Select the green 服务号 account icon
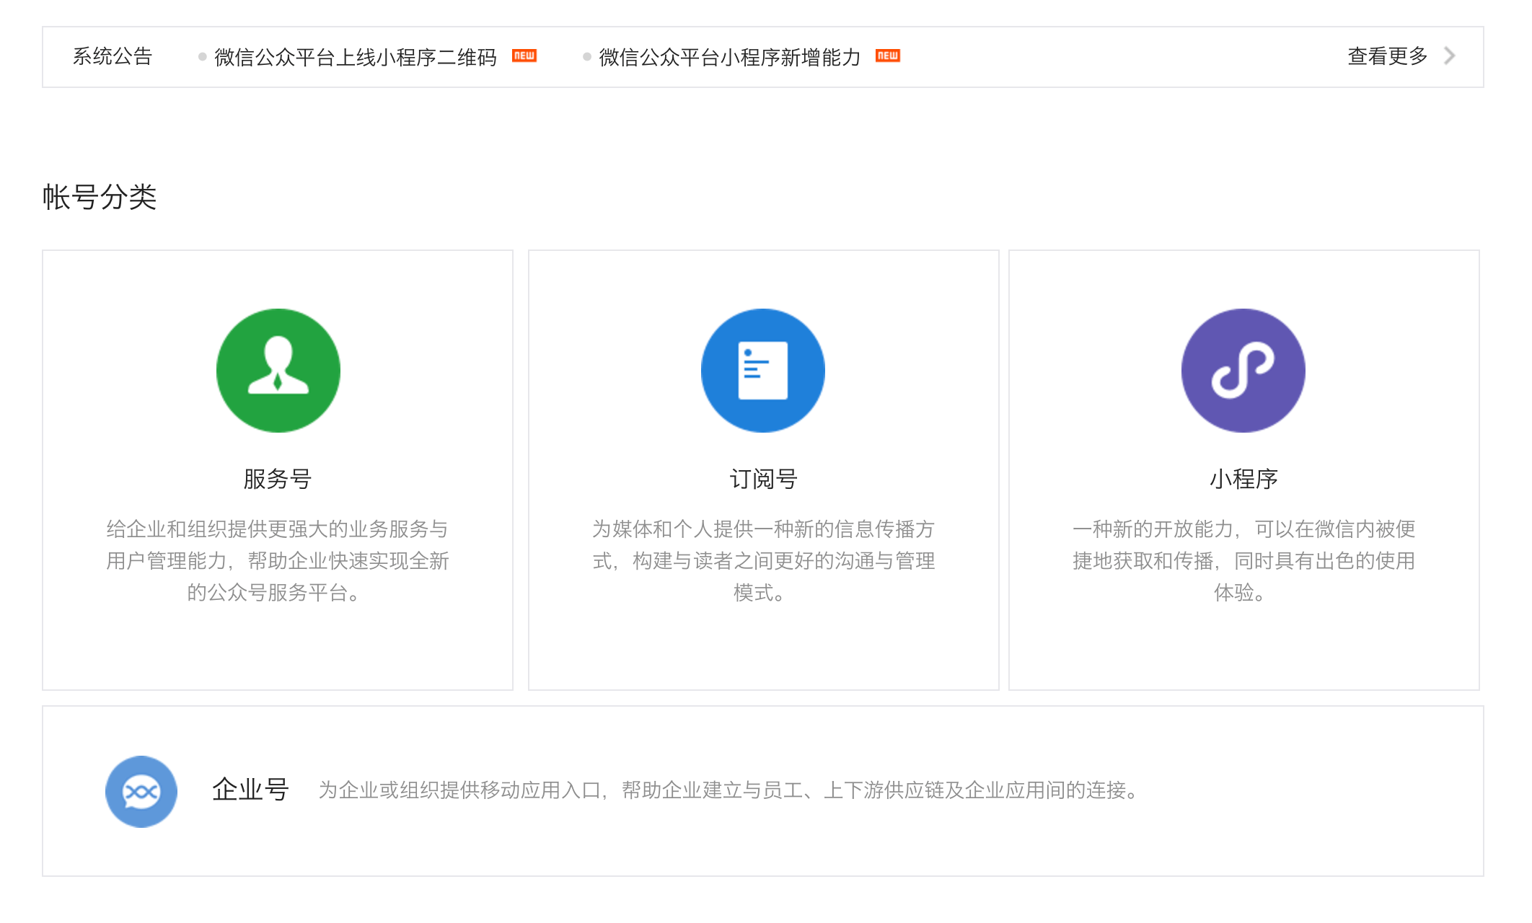The height and width of the screenshot is (923, 1532). (x=278, y=370)
